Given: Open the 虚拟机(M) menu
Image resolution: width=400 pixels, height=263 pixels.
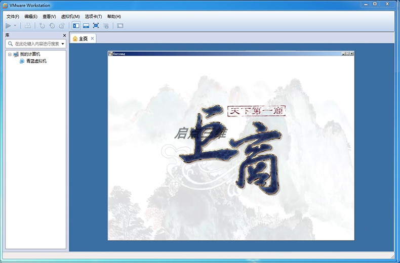Looking at the screenshot, I should (70, 17).
